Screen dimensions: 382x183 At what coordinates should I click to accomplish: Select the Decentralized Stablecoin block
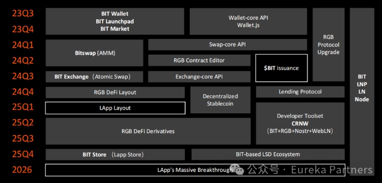coord(220,100)
